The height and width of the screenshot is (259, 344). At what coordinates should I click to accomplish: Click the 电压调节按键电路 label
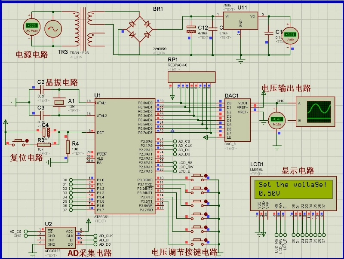(x=184, y=252)
